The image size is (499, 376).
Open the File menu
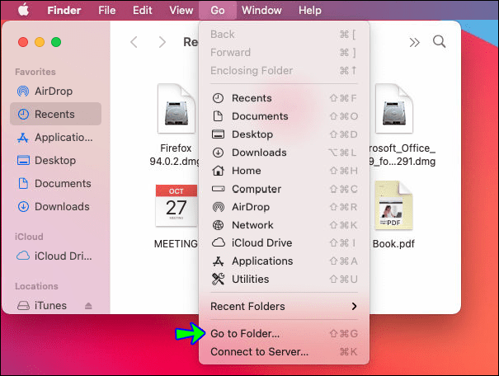coord(107,10)
